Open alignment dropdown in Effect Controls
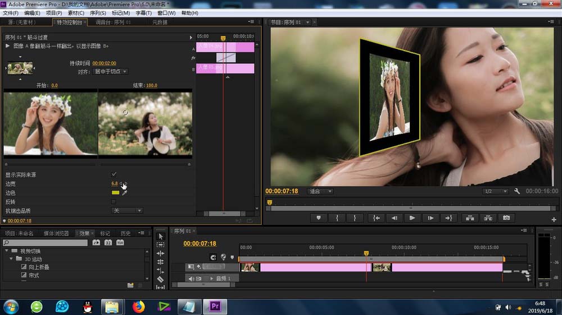 110,72
